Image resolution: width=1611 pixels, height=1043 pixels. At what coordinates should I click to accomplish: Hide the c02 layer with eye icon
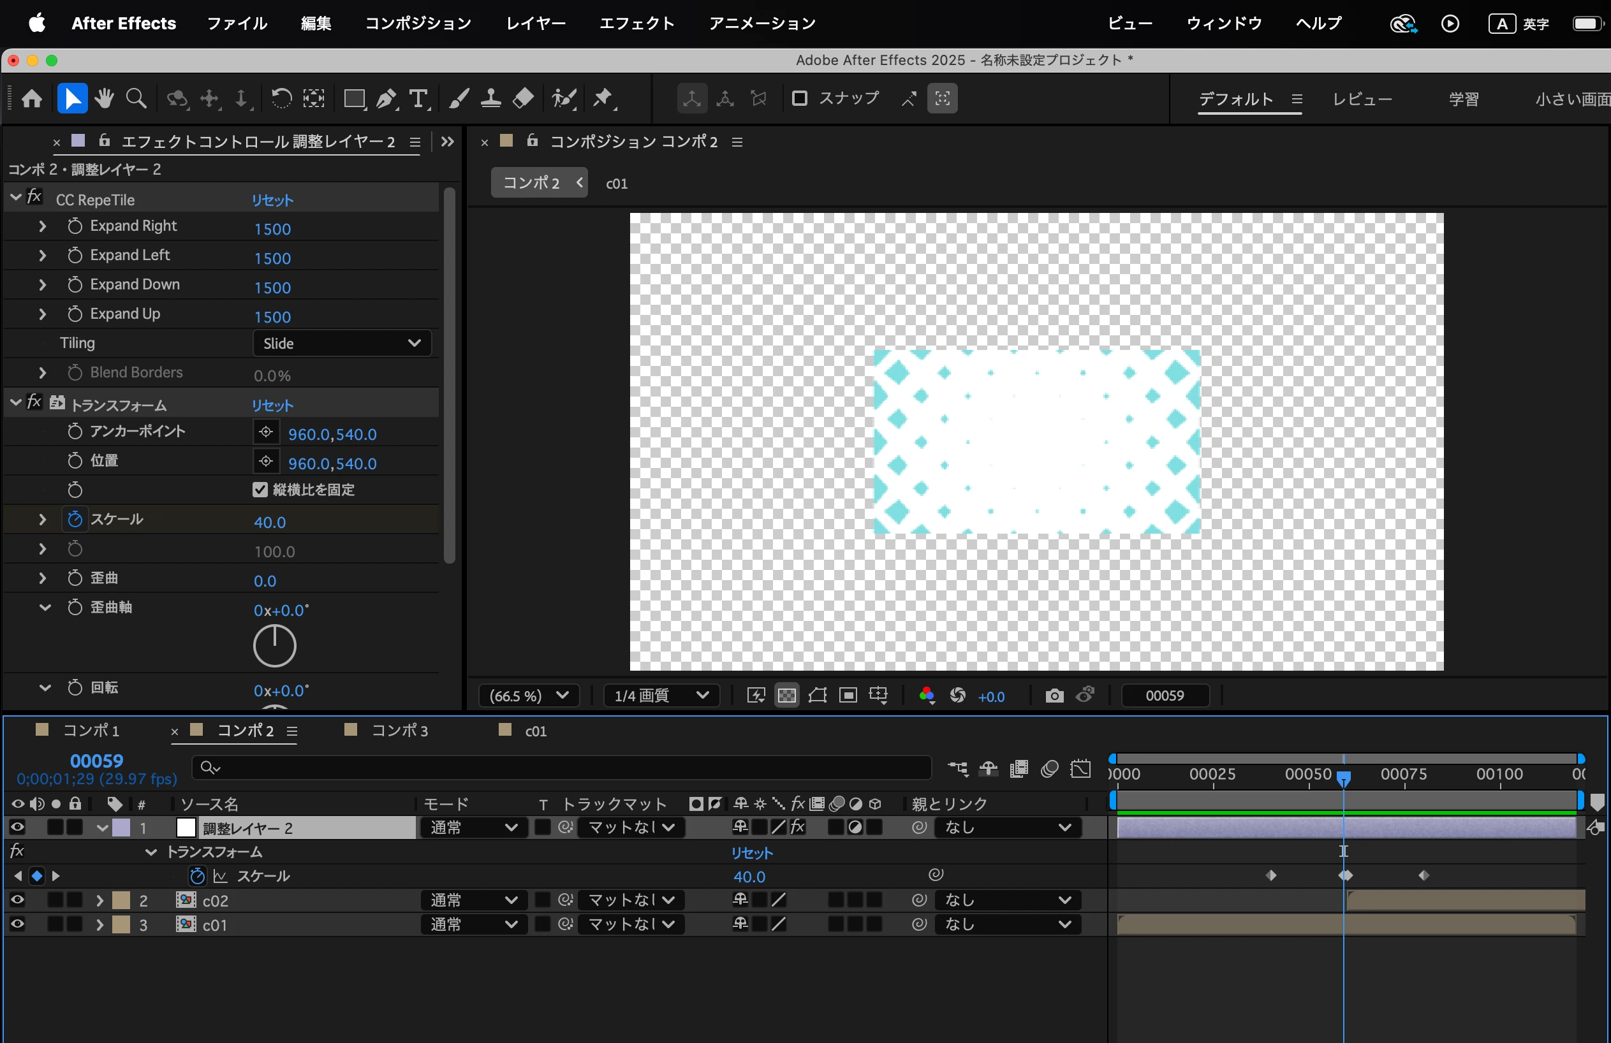click(17, 900)
